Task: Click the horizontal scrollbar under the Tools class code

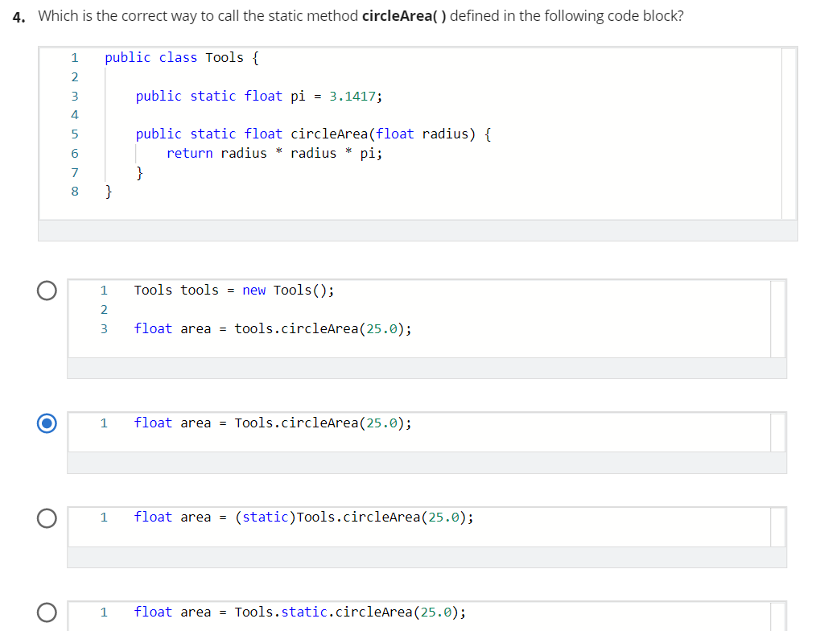Action: pos(418,231)
